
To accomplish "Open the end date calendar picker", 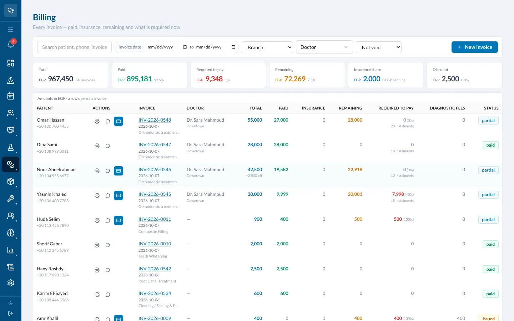I will pyautogui.click(x=233, y=47).
